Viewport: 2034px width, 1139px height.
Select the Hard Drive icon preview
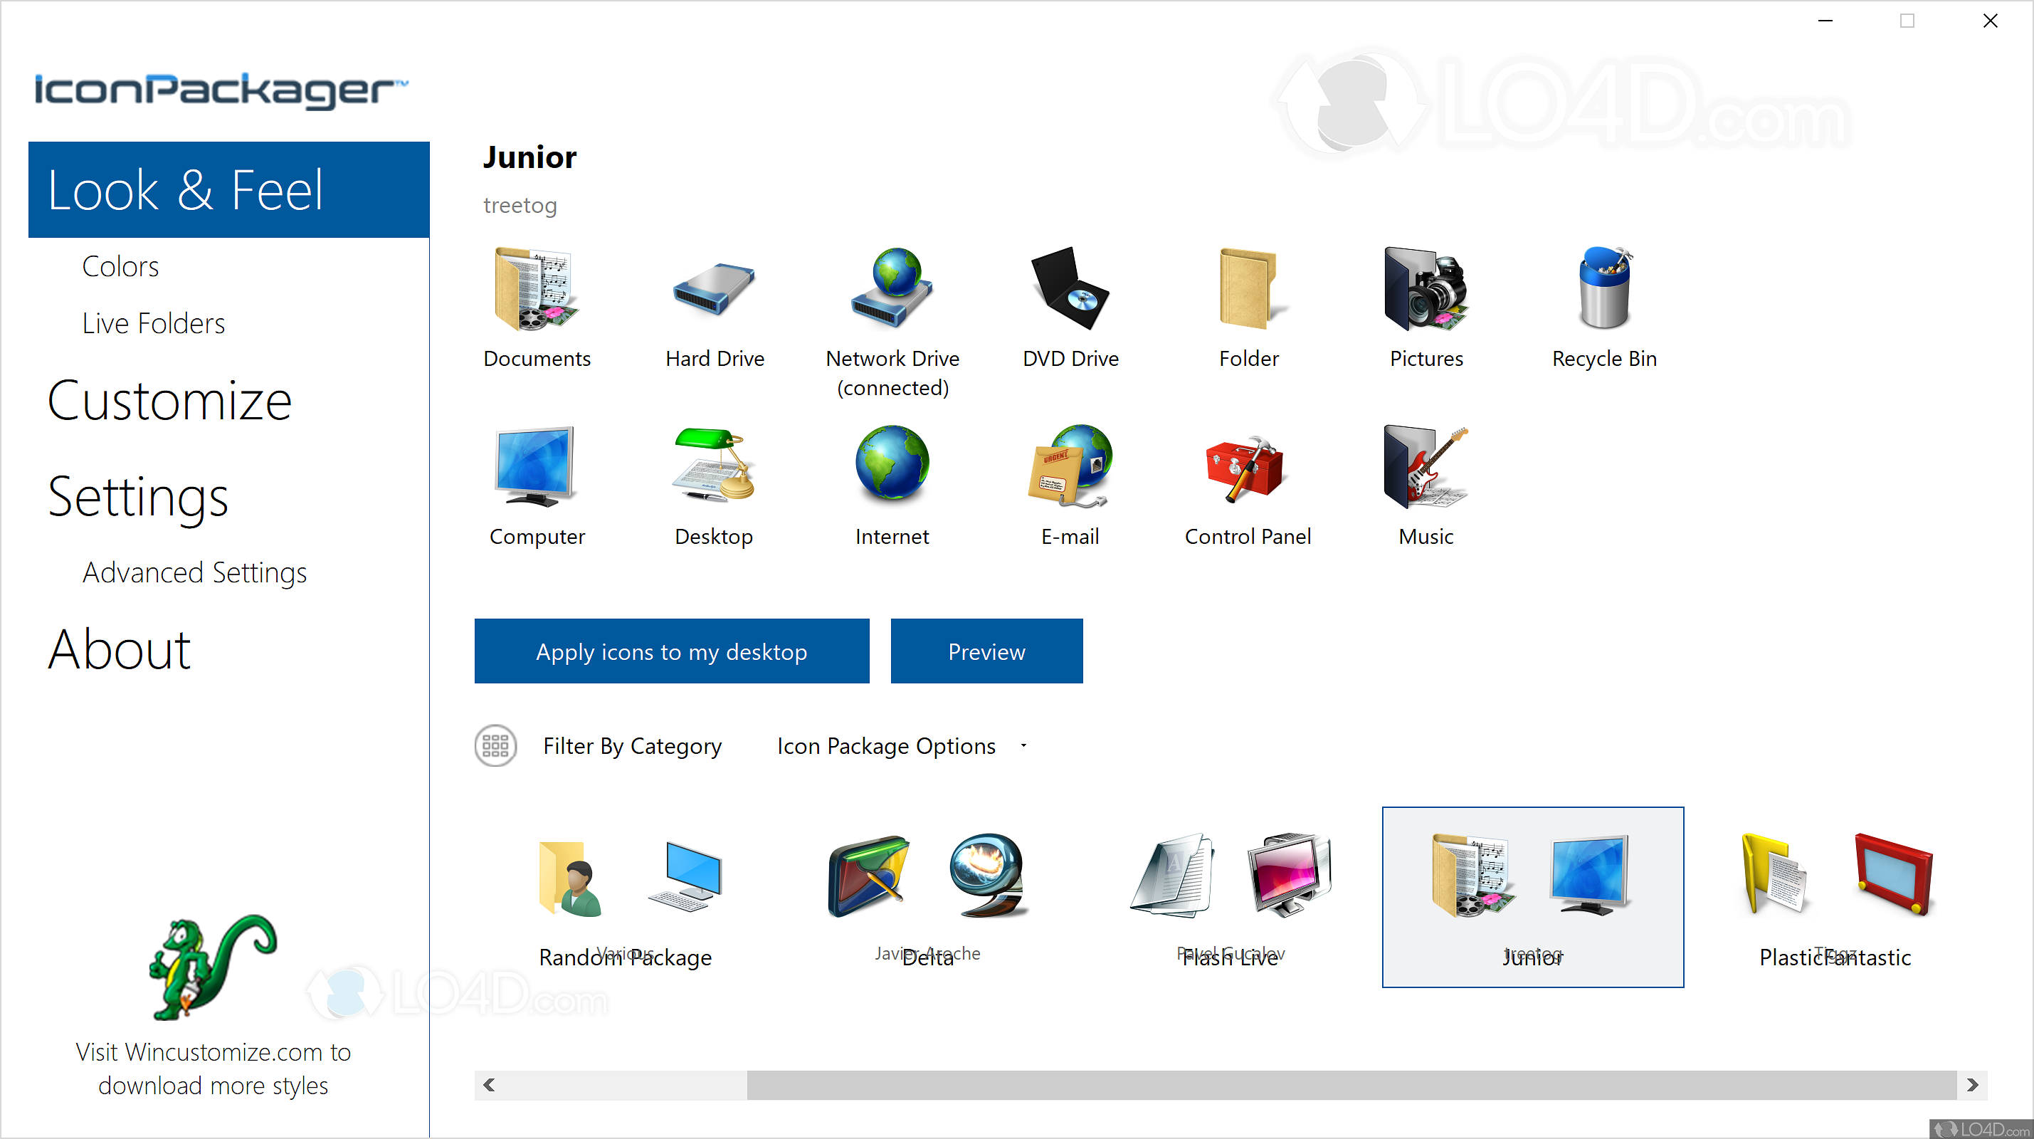pyautogui.click(x=713, y=290)
